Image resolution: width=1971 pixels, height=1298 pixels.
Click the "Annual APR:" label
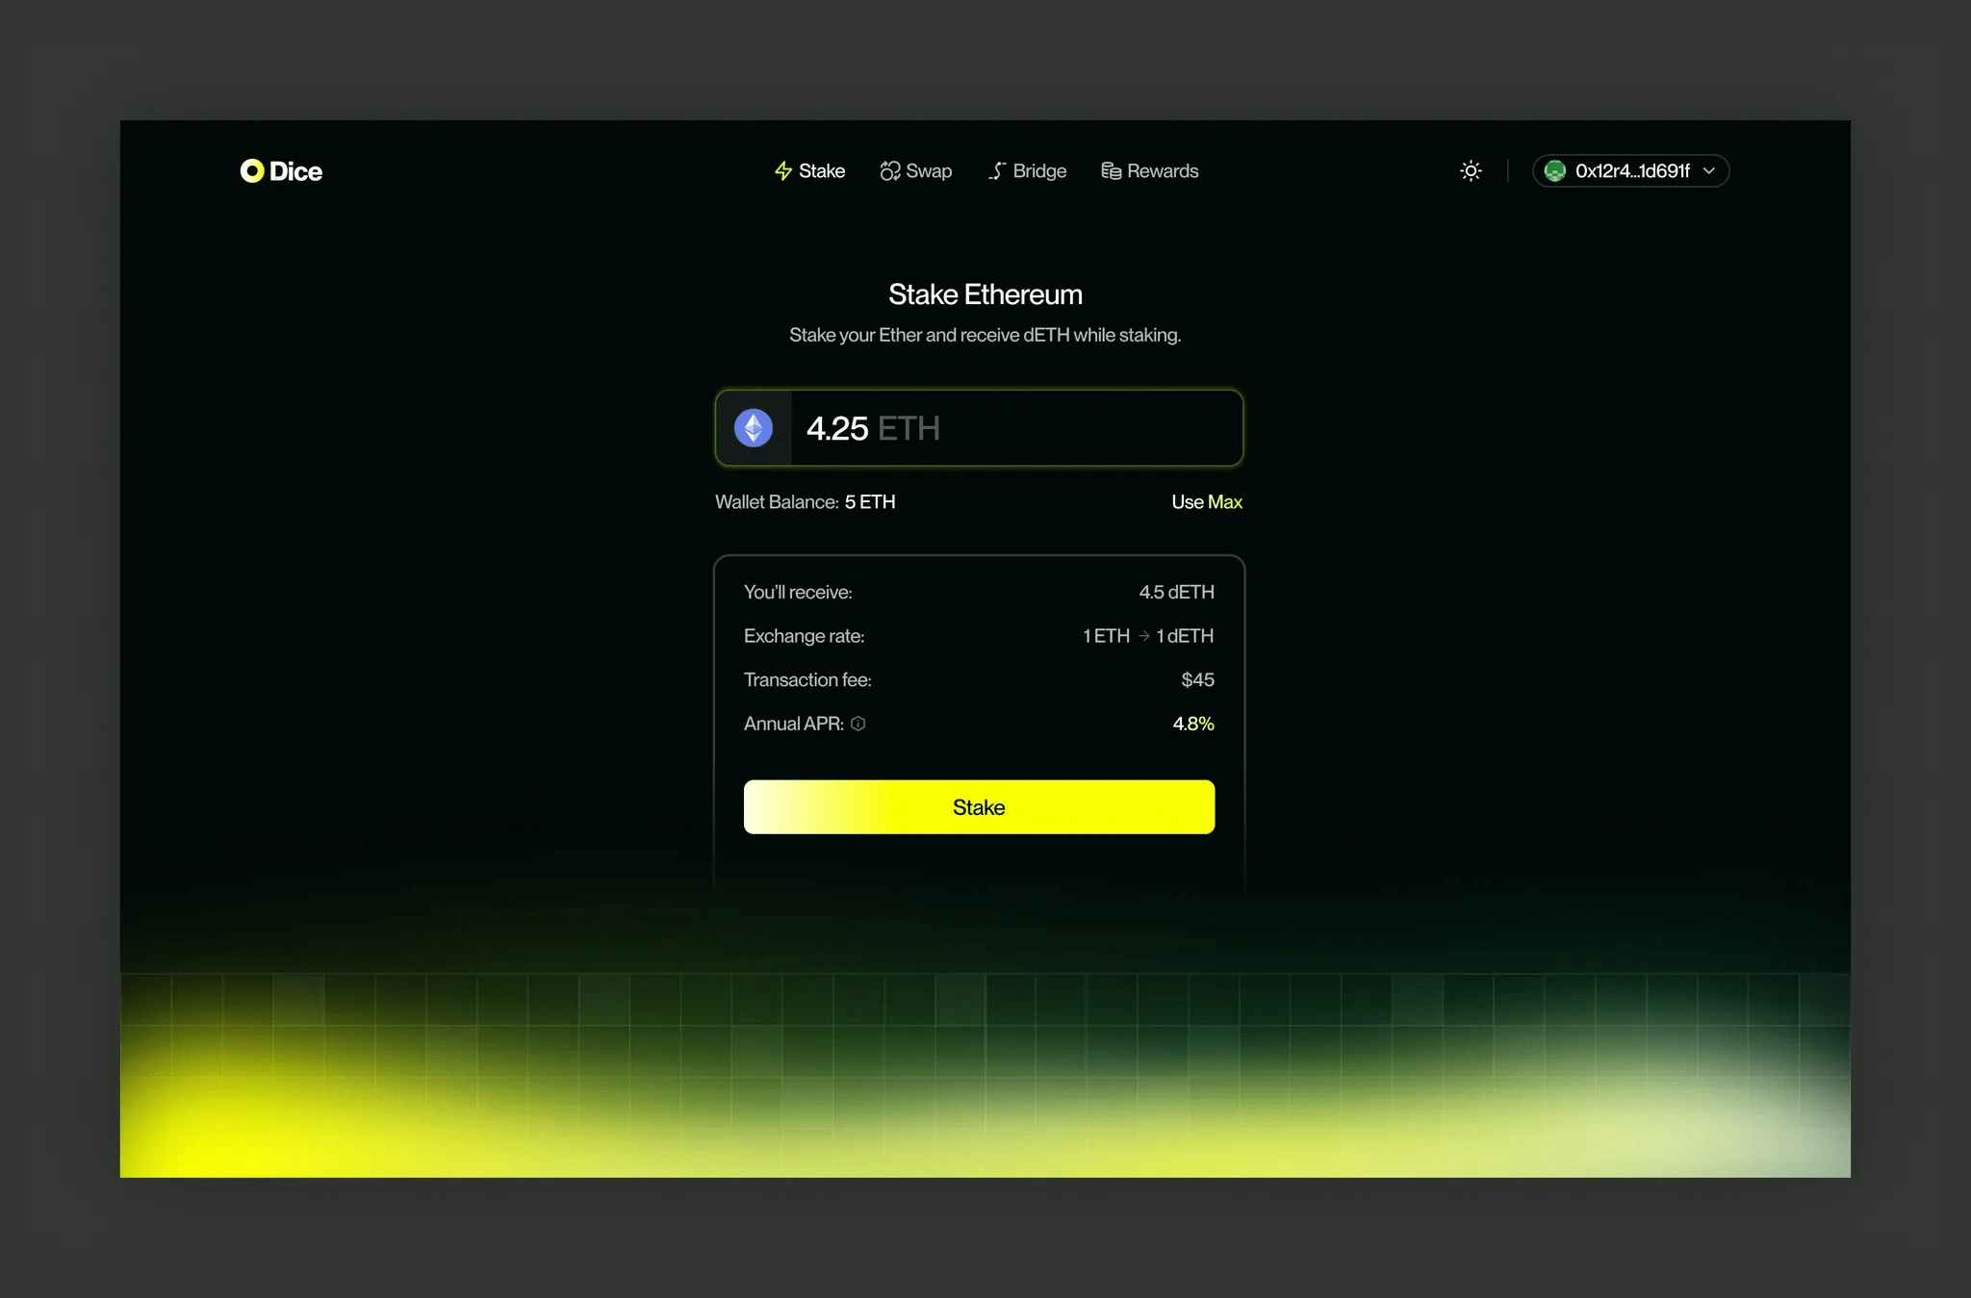pyautogui.click(x=794, y=724)
